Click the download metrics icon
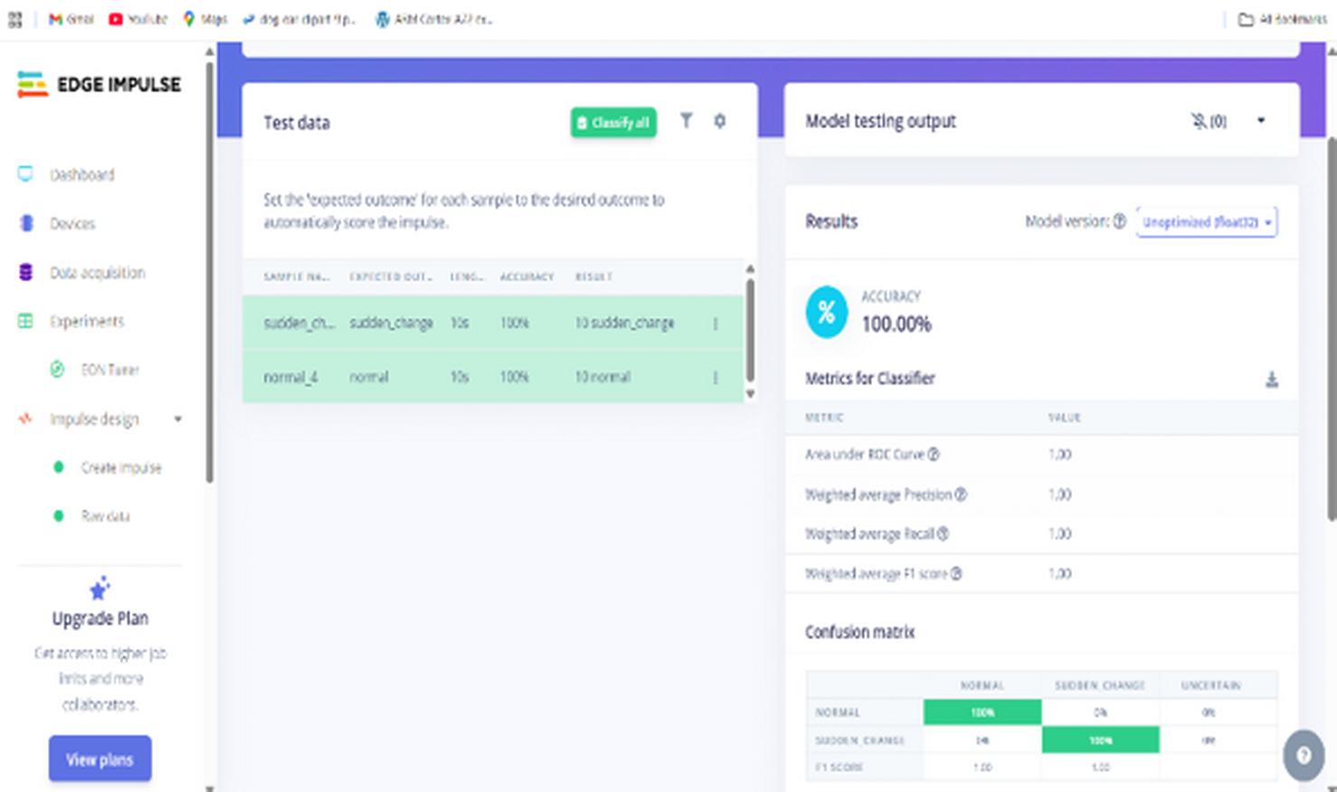 1271,380
